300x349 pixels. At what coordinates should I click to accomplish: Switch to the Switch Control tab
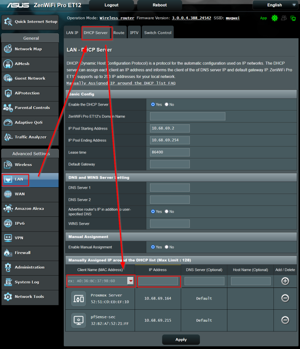click(157, 33)
